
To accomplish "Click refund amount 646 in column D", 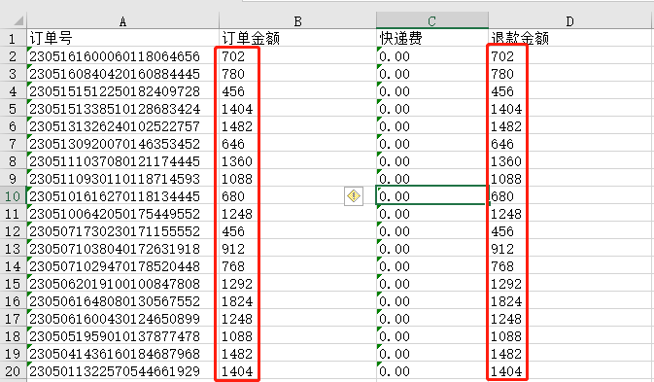I will [569, 144].
